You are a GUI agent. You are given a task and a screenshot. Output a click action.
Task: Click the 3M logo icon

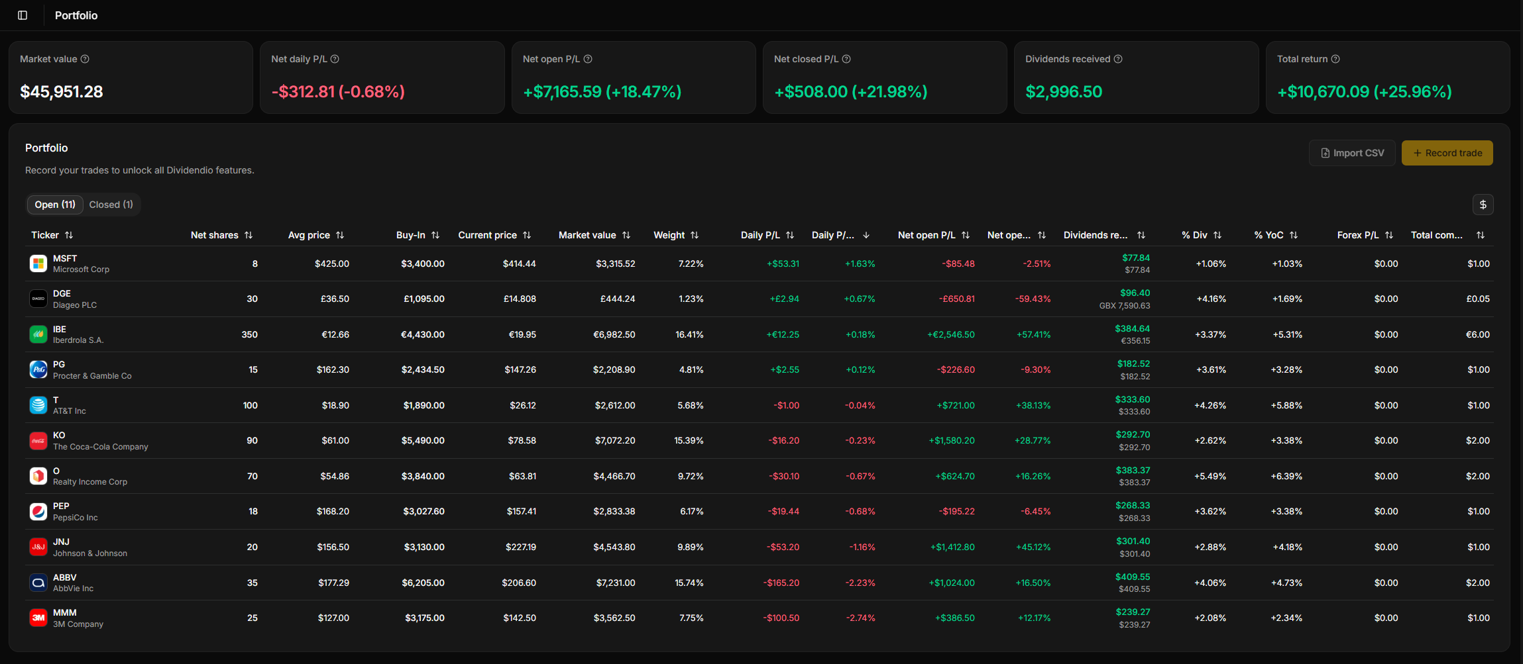coord(38,618)
